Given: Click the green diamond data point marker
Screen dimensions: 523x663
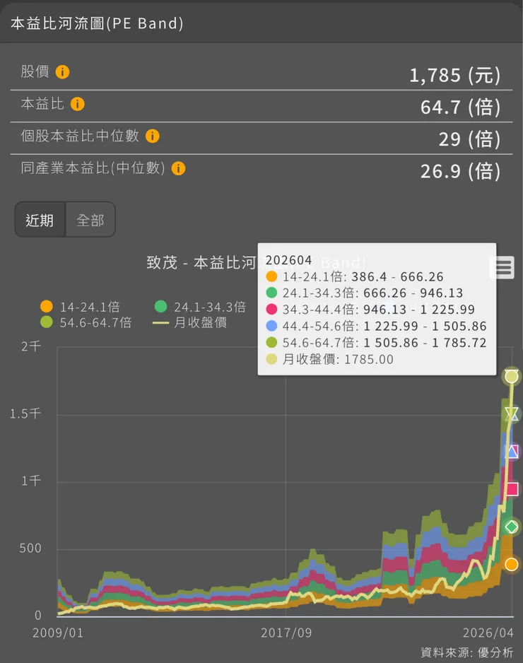Looking at the screenshot, I should pos(512,527).
